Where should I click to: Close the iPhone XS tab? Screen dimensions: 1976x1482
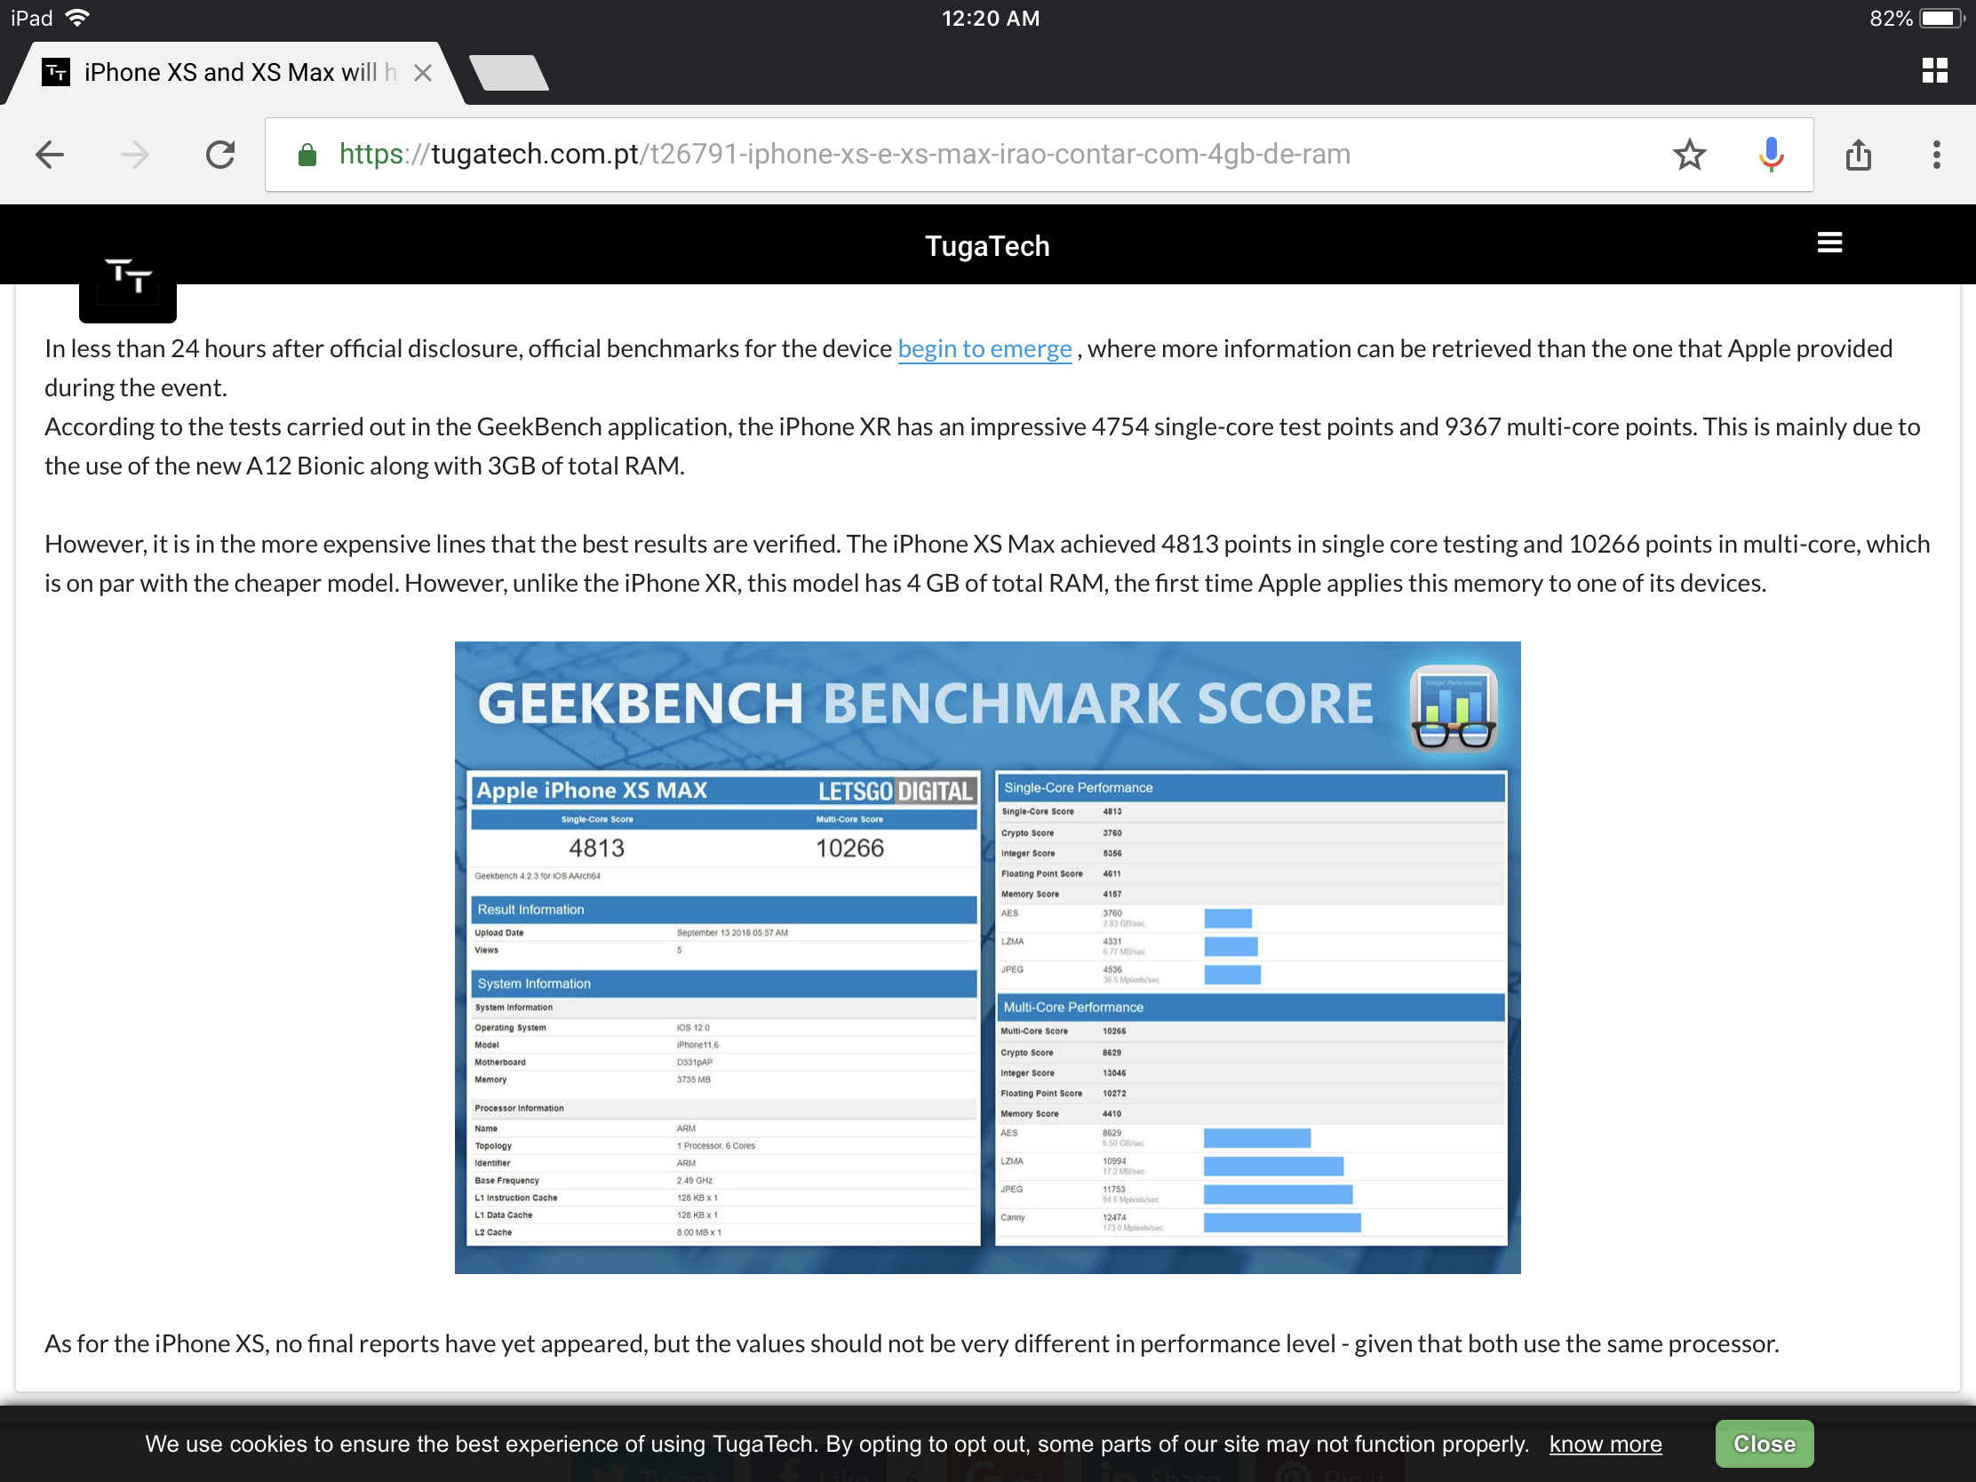coord(424,73)
